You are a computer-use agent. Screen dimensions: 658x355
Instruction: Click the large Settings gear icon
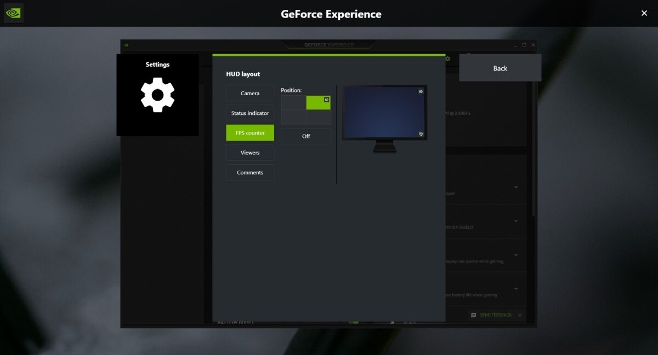click(x=157, y=95)
